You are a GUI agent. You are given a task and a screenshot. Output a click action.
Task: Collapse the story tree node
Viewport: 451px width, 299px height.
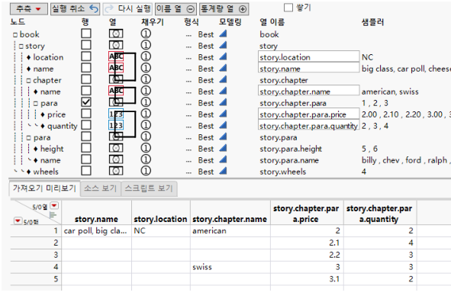pos(21,47)
